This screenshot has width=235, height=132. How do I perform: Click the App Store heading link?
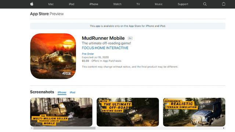39,14
